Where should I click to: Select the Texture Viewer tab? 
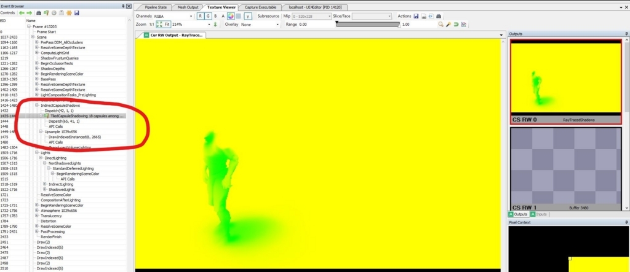(221, 7)
